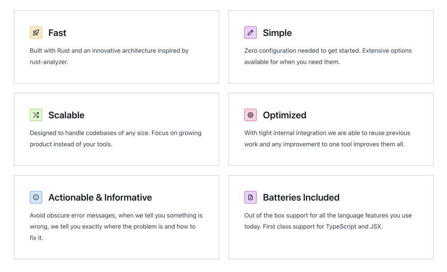Select the Optimized heading
The height and width of the screenshot is (272, 447).
284,115
